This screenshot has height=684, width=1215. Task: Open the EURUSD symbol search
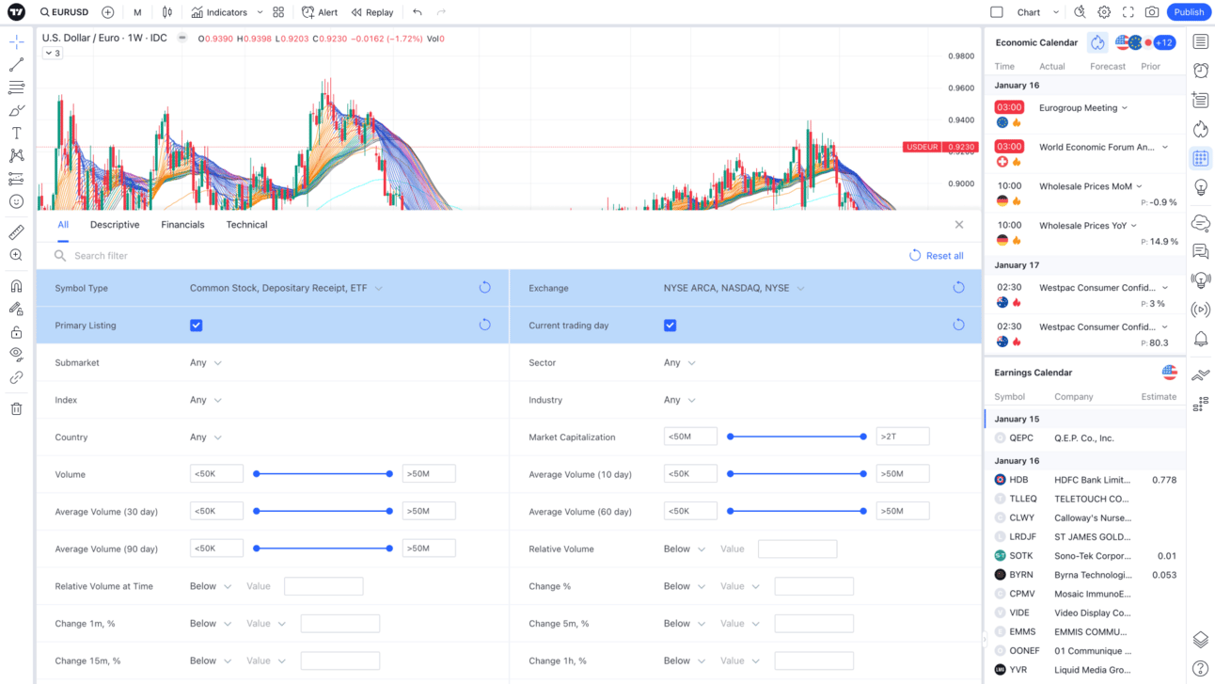click(x=65, y=12)
